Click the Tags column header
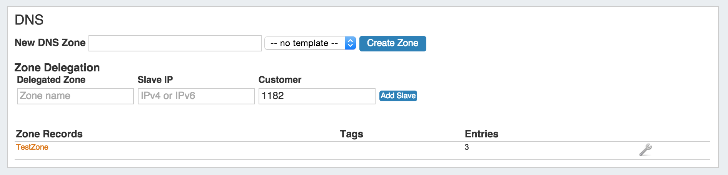This screenshot has height=175, width=728. (x=351, y=134)
